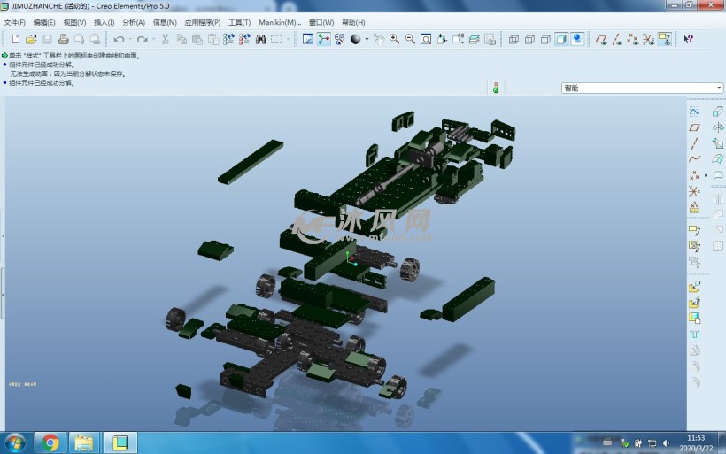726x454 pixels.
Task: Open the appearance gallery color sphere
Action: [x=356, y=39]
